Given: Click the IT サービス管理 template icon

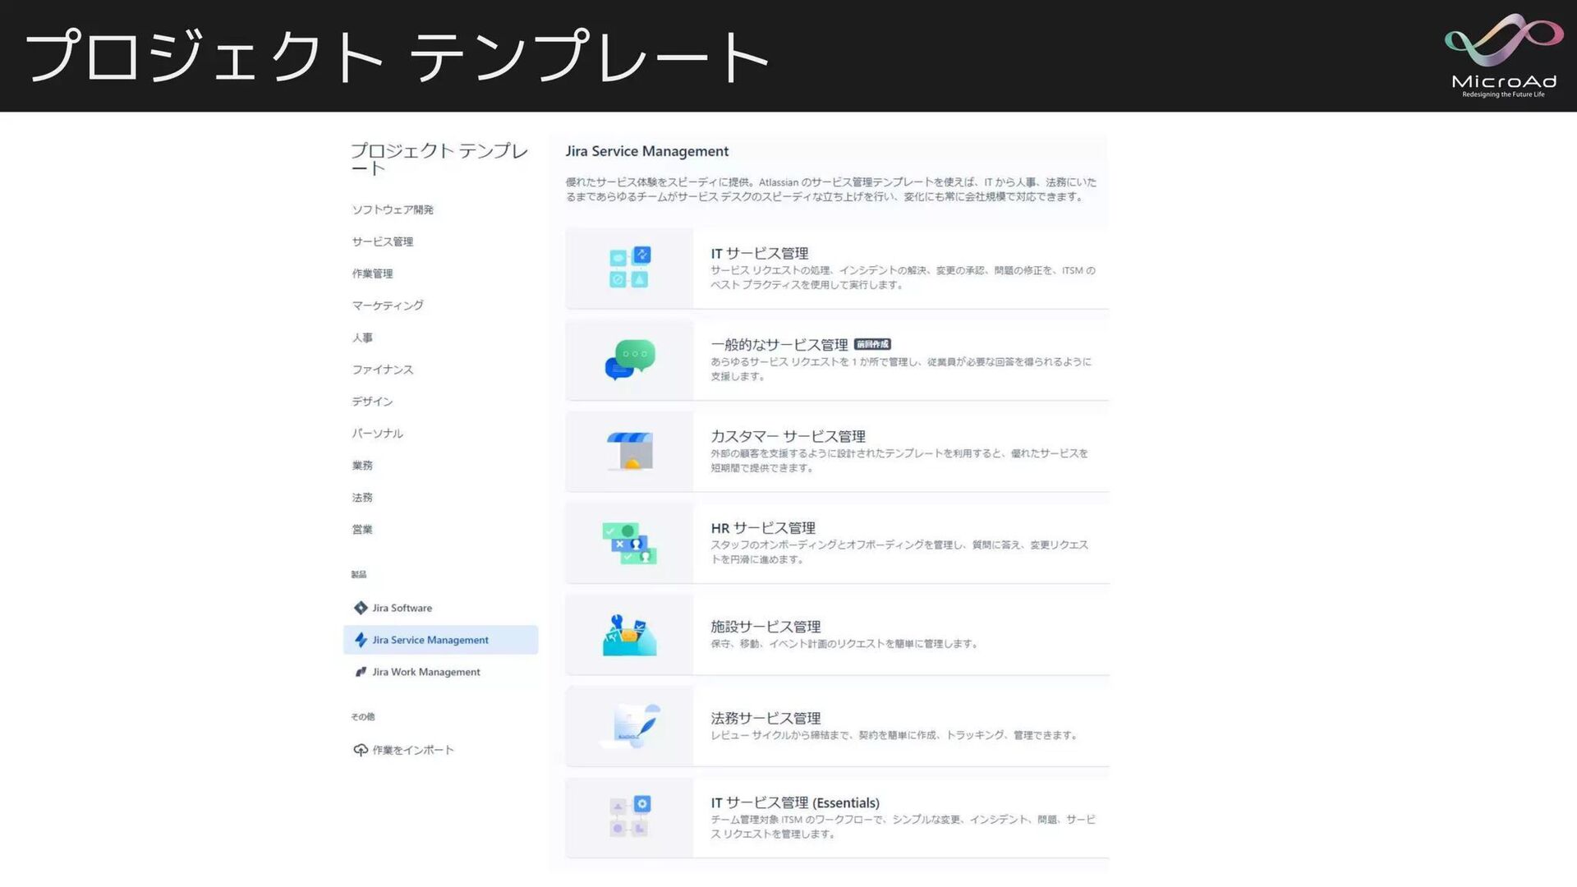Looking at the screenshot, I should (x=629, y=268).
